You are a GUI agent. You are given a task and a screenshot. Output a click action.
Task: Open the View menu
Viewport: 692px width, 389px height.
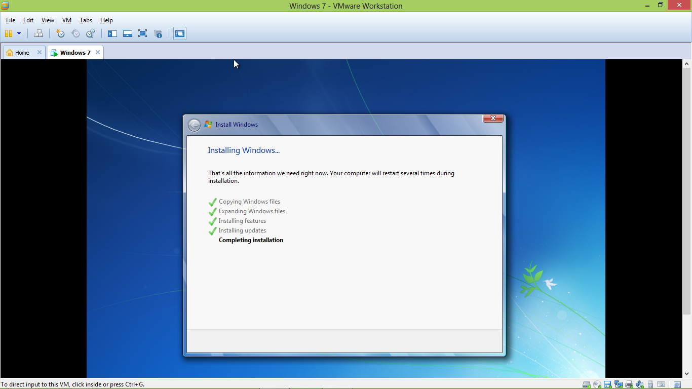point(48,20)
